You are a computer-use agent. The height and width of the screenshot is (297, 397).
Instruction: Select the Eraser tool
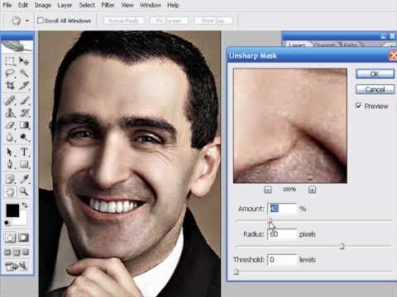coord(10,125)
